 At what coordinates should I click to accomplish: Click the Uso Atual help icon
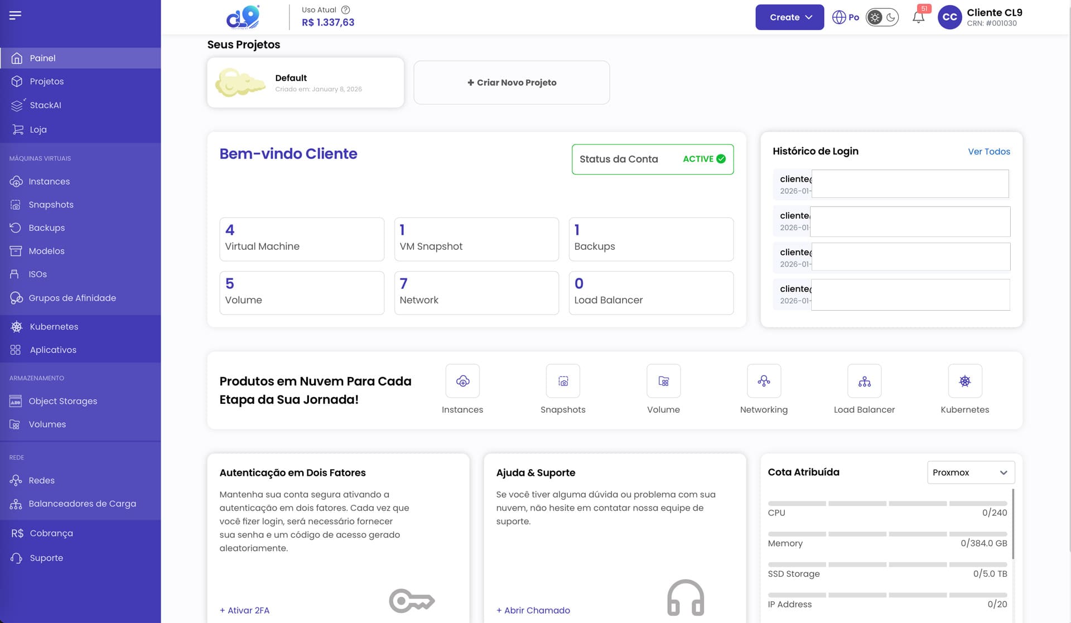345,9
